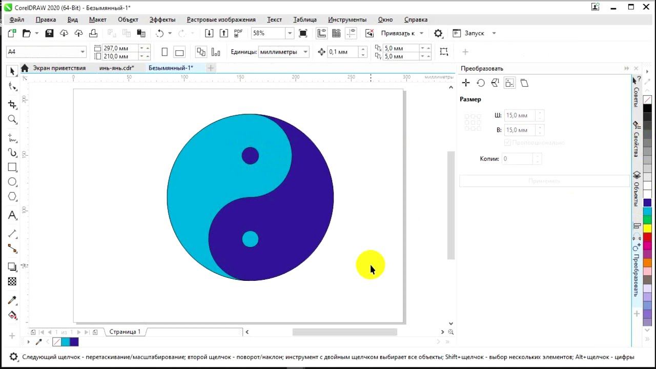Viewport: 656px width, 369px height.
Task: Set page orientation to landscape
Action: click(179, 52)
